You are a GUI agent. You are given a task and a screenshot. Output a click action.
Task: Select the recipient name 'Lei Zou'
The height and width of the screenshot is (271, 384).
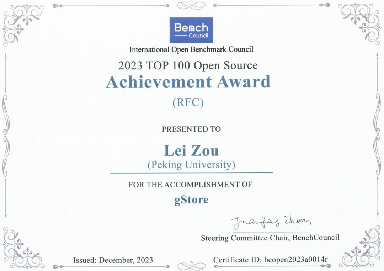(x=191, y=150)
